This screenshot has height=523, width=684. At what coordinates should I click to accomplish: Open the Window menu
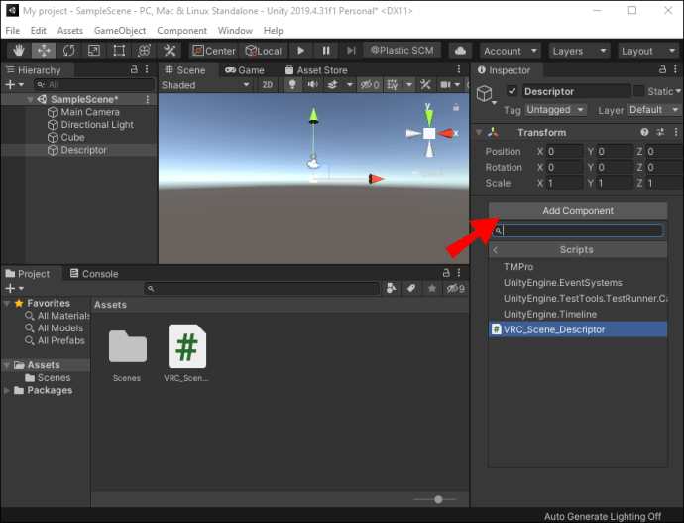(x=235, y=31)
